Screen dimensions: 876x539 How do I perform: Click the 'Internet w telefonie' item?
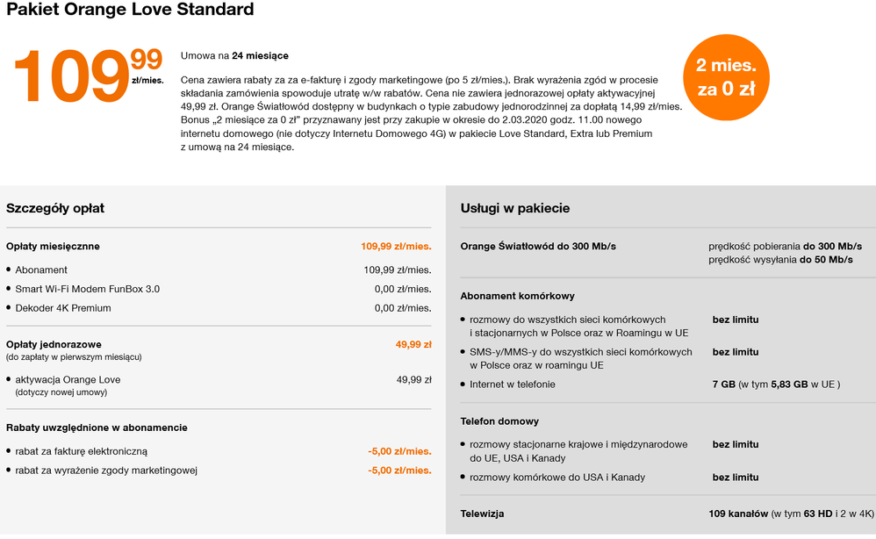click(x=513, y=384)
